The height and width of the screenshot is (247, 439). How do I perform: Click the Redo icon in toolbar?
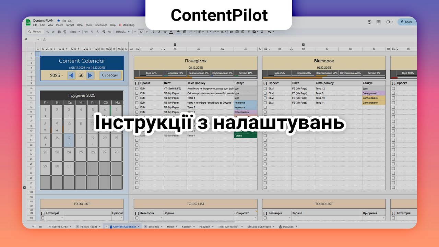click(53, 32)
